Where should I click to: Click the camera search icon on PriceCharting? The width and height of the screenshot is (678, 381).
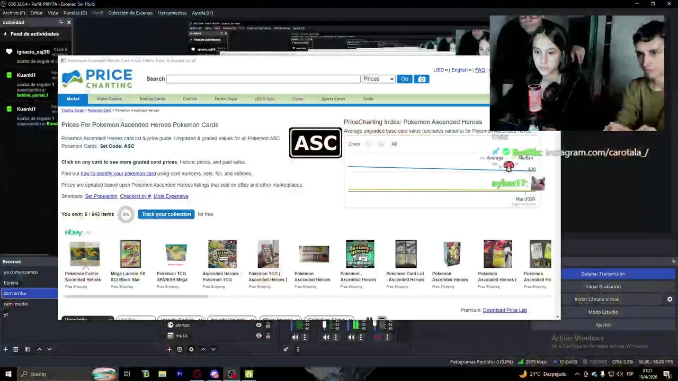point(422,79)
